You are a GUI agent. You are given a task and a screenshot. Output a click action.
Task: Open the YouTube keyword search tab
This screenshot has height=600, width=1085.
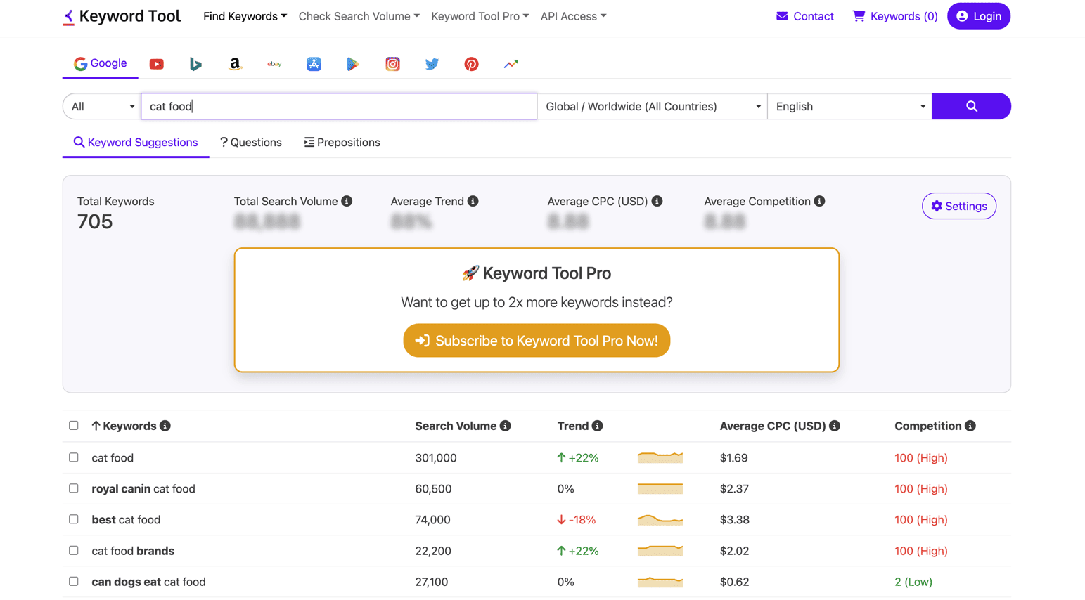(x=156, y=64)
